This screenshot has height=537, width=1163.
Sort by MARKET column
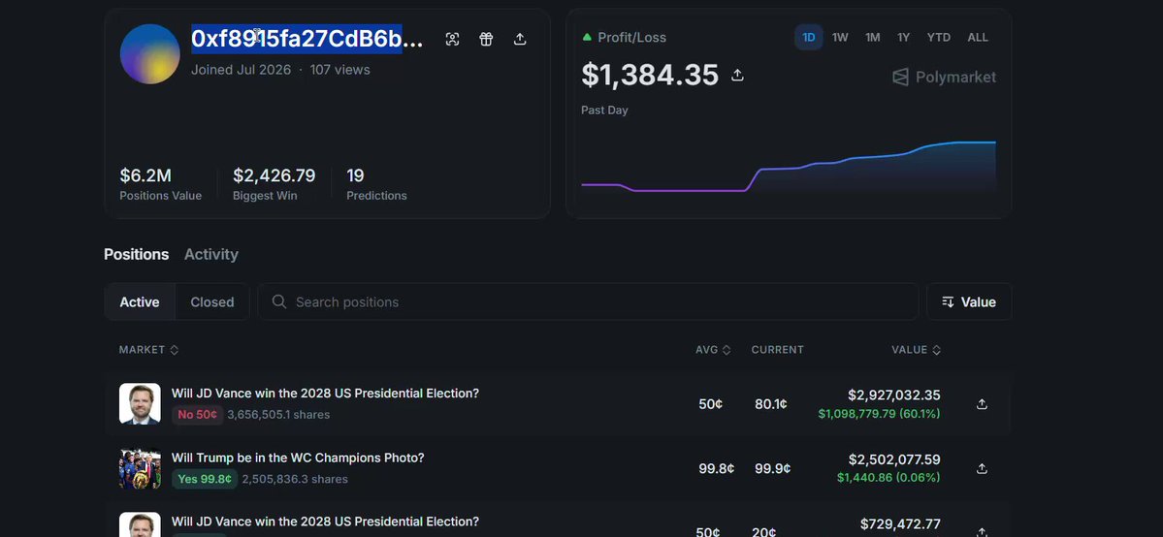[x=148, y=349]
